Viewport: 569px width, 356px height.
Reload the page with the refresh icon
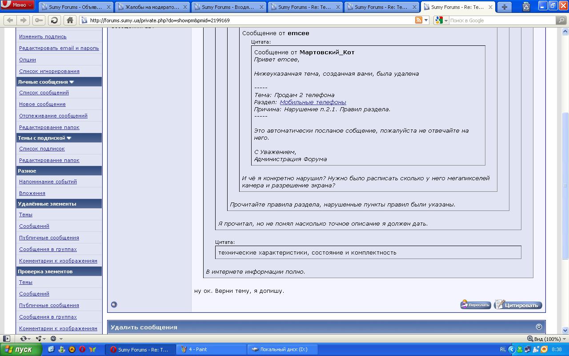coord(54,20)
